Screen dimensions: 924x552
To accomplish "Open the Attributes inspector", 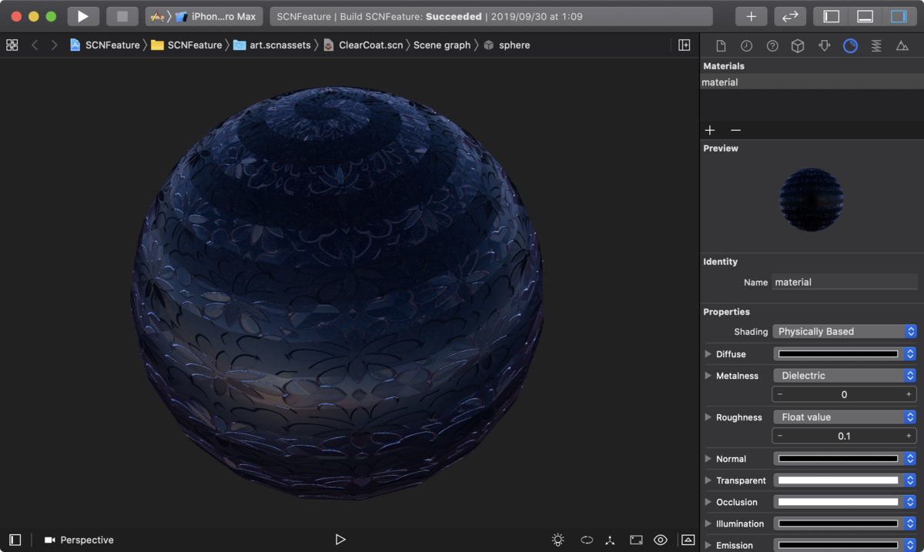I will point(824,46).
